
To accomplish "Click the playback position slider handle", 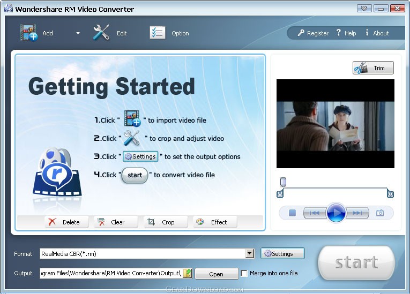I will pos(283,182).
